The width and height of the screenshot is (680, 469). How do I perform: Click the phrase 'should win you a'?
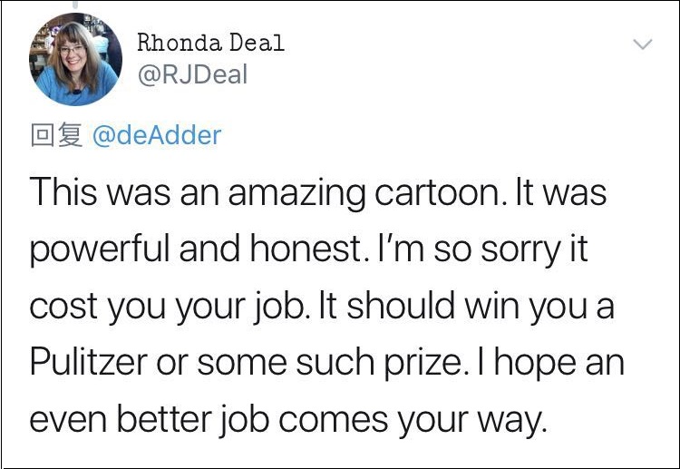click(481, 306)
